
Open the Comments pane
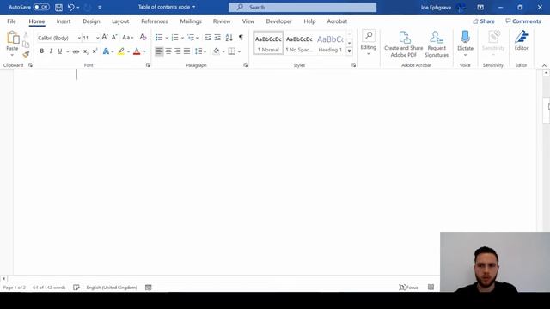tap(523, 21)
